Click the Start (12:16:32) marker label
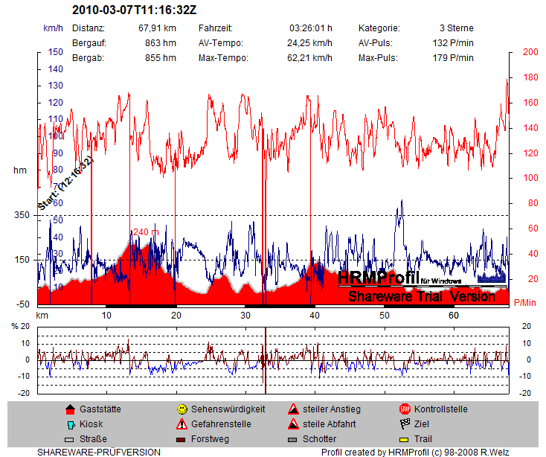Image resolution: width=546 pixels, height=457 pixels. click(x=65, y=184)
